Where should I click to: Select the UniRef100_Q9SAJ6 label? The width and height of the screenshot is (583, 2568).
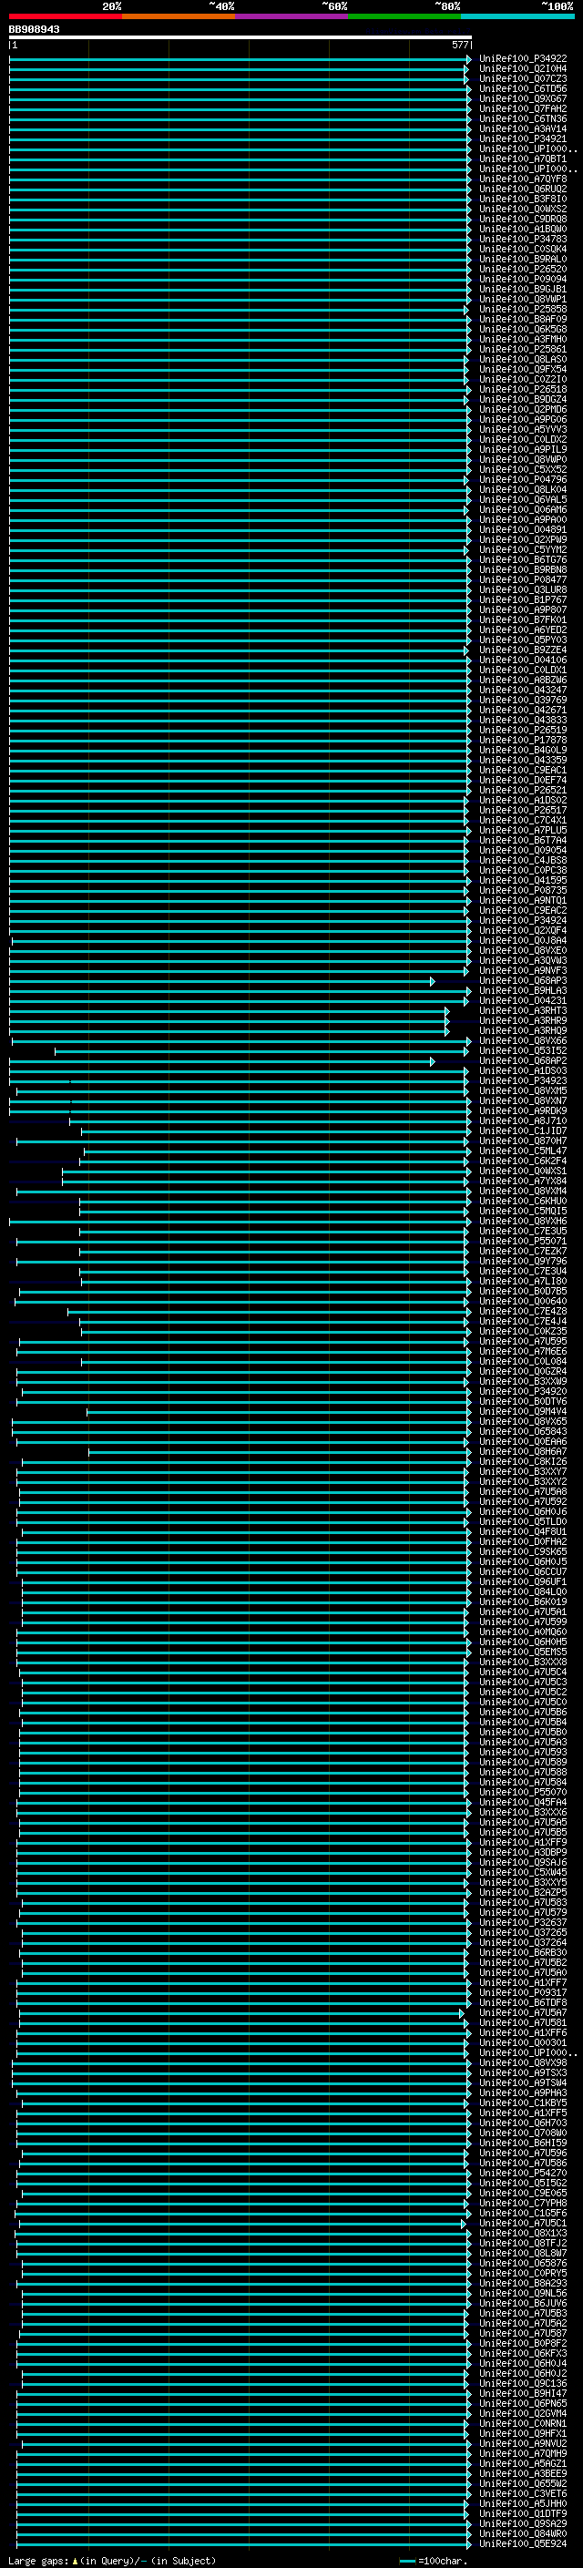[523, 1862]
